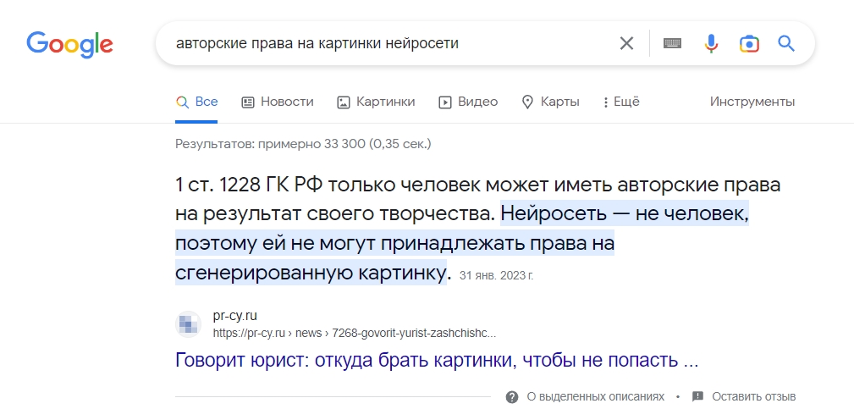854x420 pixels.
Task: Submit search with the magnifying glass icon
Action: tap(786, 43)
